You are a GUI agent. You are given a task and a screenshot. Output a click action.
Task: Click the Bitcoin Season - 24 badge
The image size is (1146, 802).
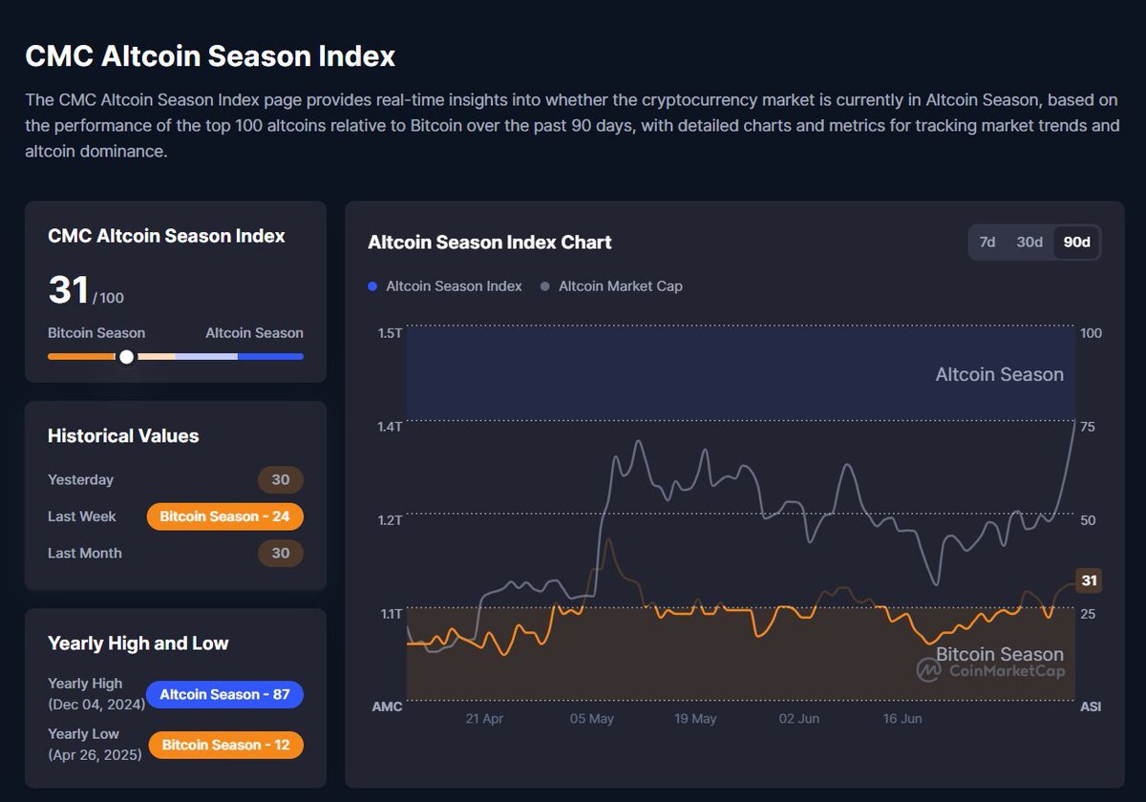pos(224,517)
